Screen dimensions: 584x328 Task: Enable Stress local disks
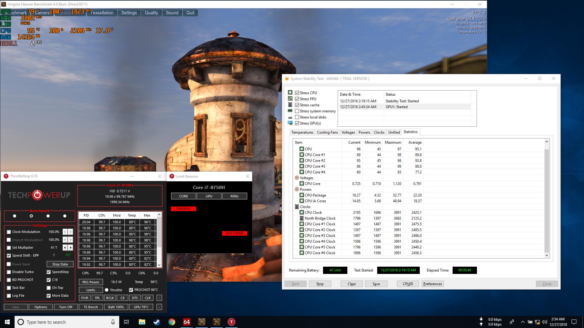coord(297,117)
